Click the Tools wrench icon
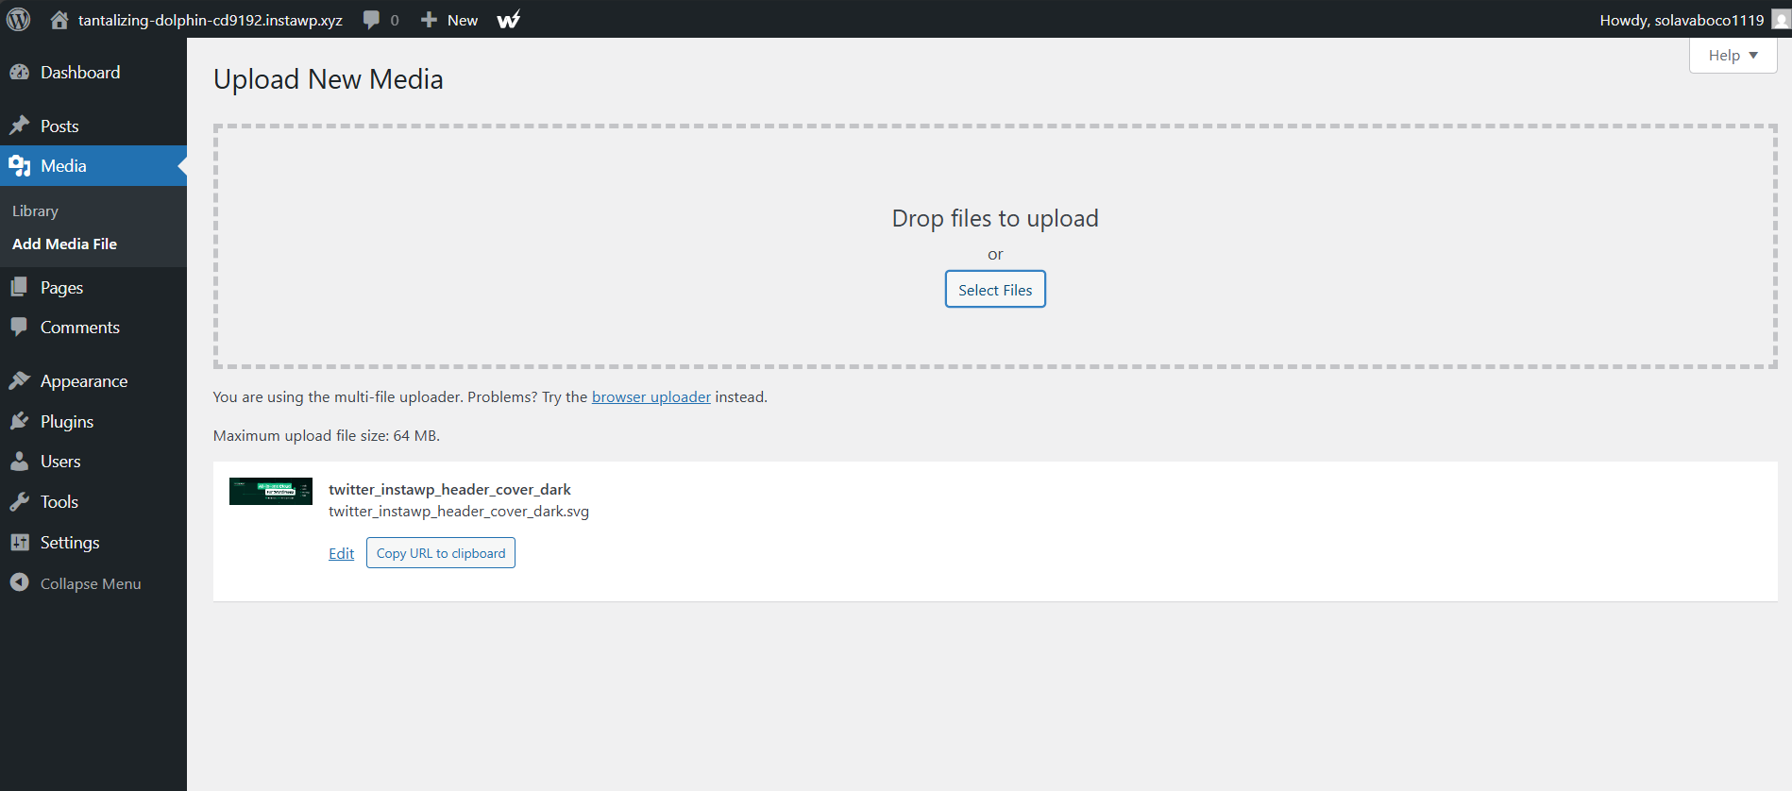This screenshot has width=1792, height=791. tap(20, 501)
